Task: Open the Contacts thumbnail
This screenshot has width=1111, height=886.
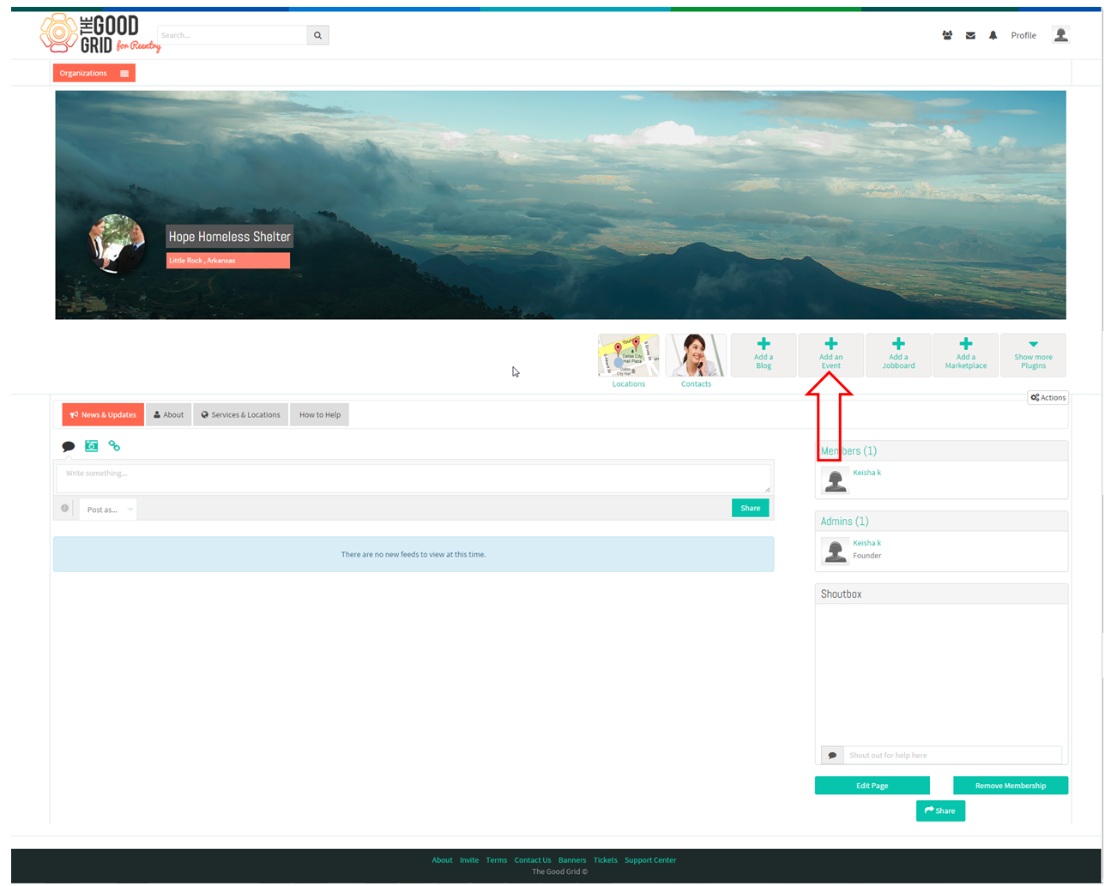Action: tap(696, 355)
